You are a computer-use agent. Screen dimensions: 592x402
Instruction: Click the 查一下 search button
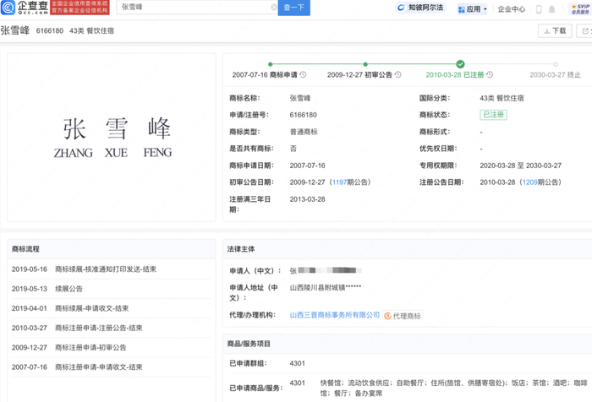294,8
